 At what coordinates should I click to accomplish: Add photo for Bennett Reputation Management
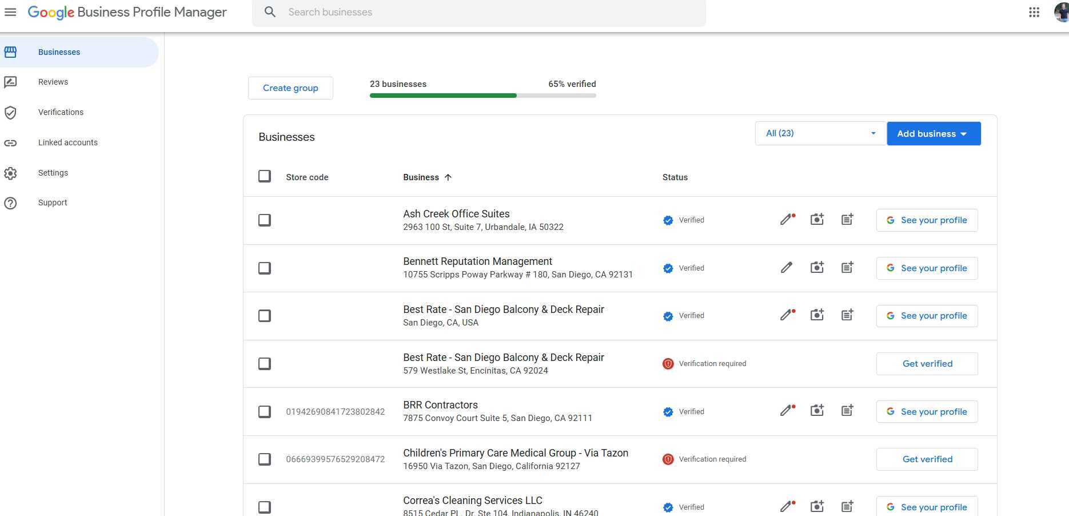817,268
